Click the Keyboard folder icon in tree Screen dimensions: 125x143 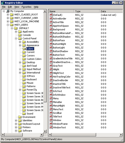tap(24, 79)
